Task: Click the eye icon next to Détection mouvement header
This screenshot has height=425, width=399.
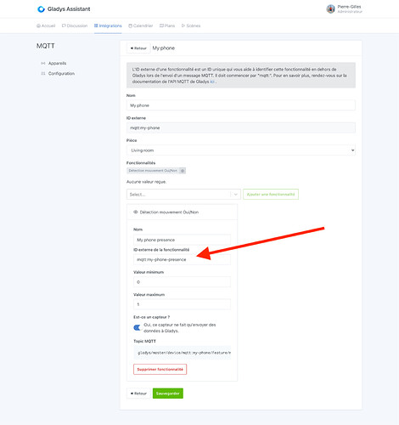Action: click(x=136, y=212)
